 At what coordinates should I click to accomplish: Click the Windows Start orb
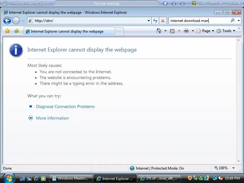pos(9,178)
